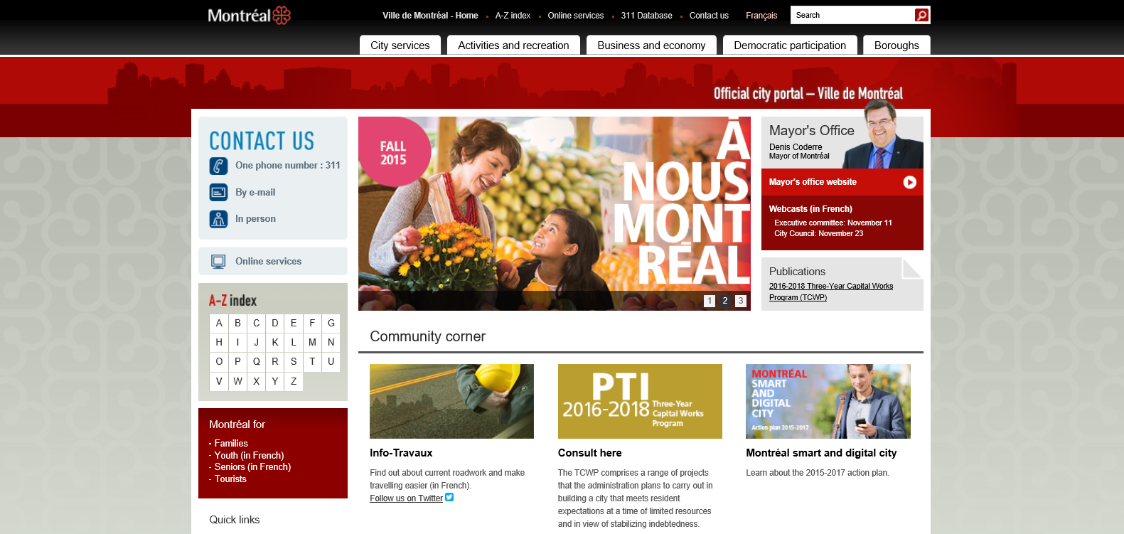Show slide 2 of the banner
Screen dimensions: 1124x534
pyautogui.click(x=725, y=301)
